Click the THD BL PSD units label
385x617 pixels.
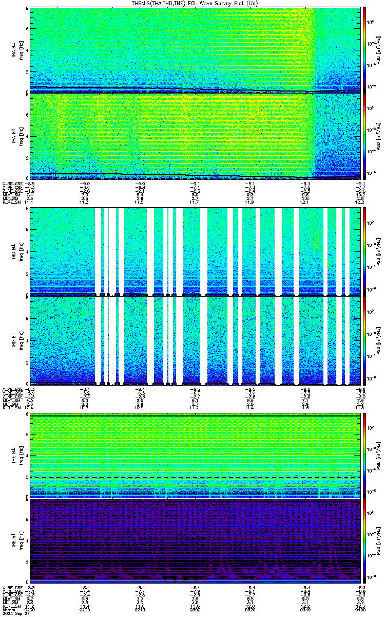pos(378,251)
